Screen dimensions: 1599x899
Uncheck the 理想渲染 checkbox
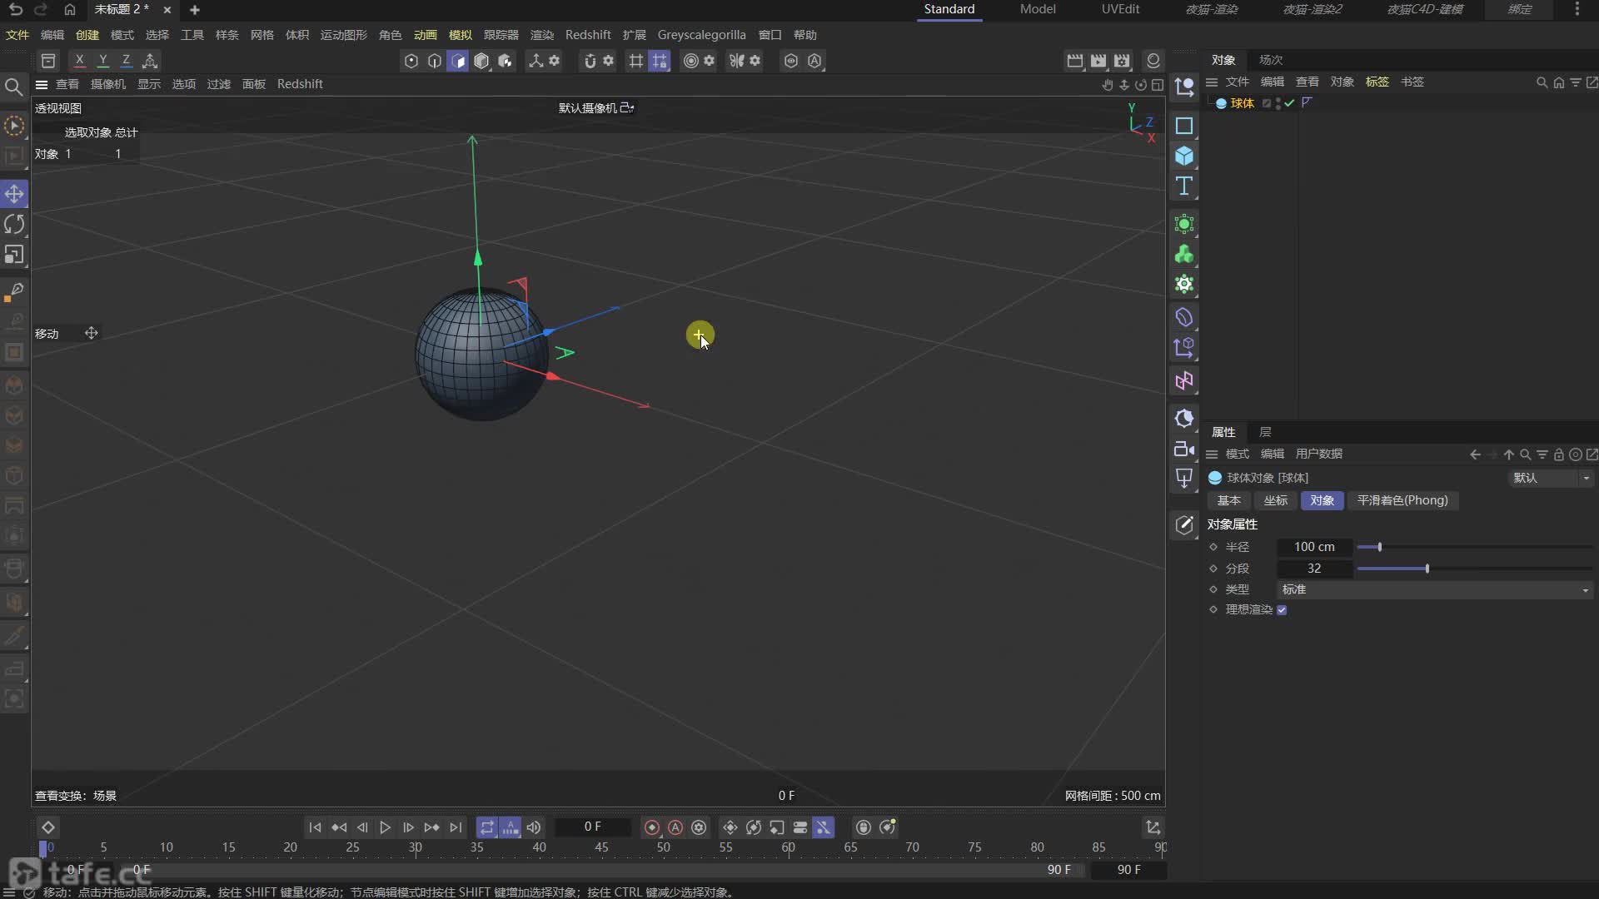[x=1282, y=610]
